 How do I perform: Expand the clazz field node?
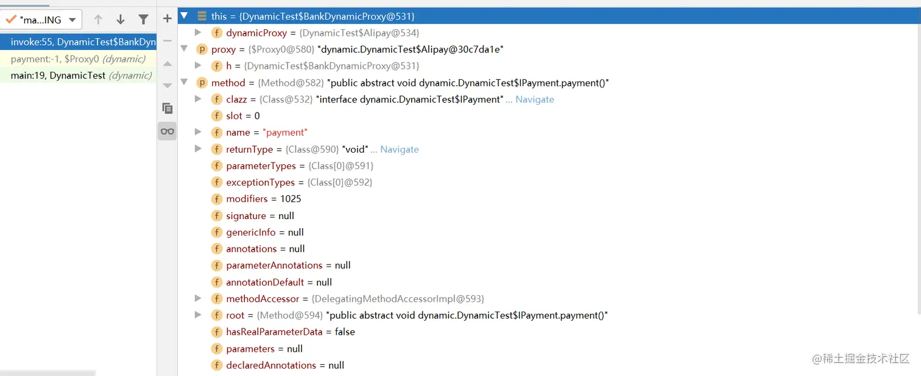pyautogui.click(x=197, y=99)
